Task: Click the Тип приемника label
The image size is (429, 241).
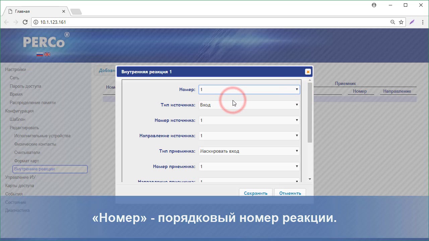Action: pyautogui.click(x=177, y=151)
